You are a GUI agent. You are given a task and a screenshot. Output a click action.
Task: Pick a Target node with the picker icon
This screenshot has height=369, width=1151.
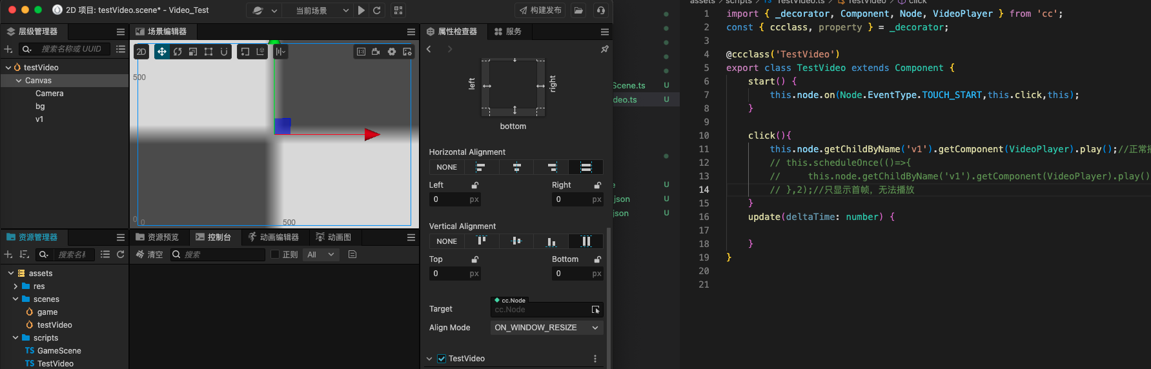pyautogui.click(x=596, y=310)
